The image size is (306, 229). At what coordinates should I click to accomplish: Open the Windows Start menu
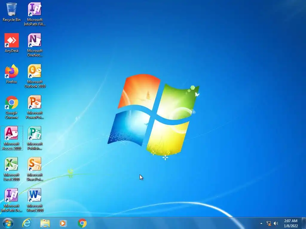8,223
